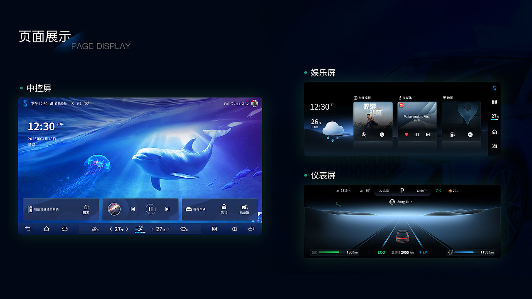Open trunk with 后备箱 button
Image resolution: width=532 pixels, height=299 pixels.
tap(244, 209)
